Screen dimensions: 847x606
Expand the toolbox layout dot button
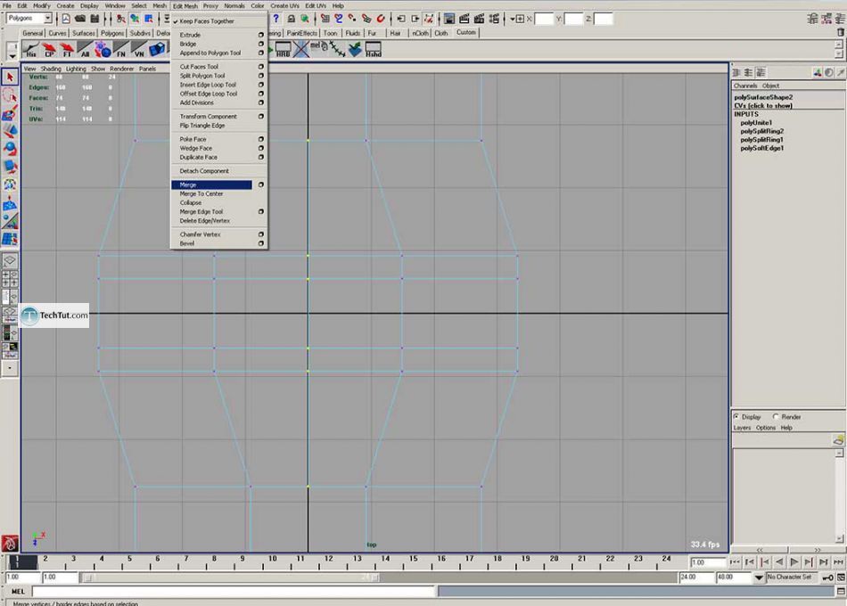click(10, 368)
